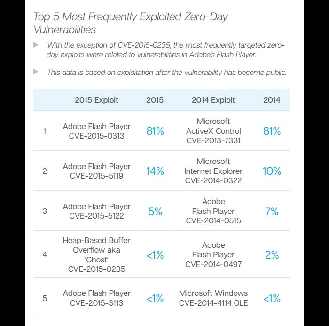Image resolution: width=329 pixels, height=326 pixels.
Task: Click the 14% value in row 2
Action: click(155, 171)
